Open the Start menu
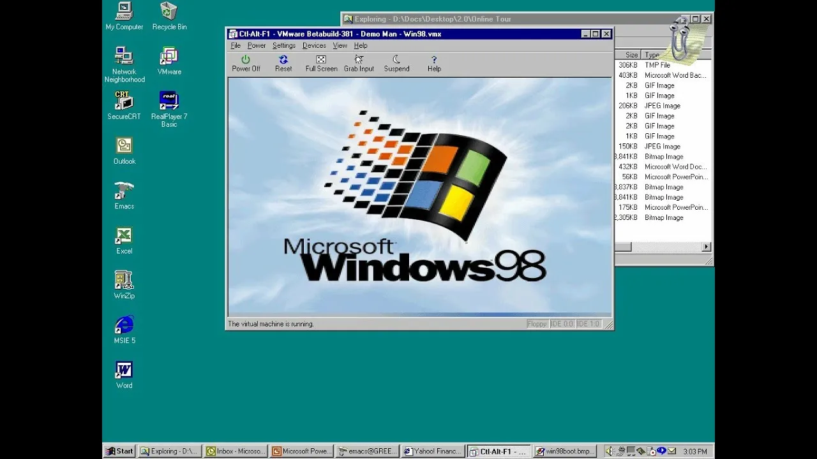817x459 pixels. point(119,451)
